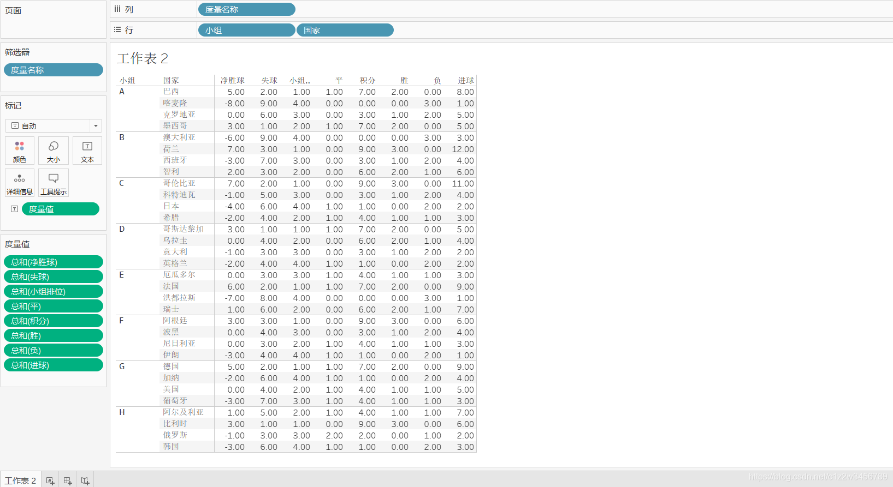Add a new story icon

tap(85, 480)
